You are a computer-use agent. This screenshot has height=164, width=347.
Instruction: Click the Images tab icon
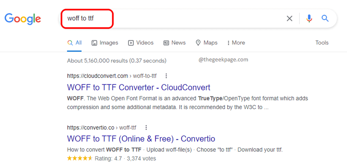click(94, 43)
